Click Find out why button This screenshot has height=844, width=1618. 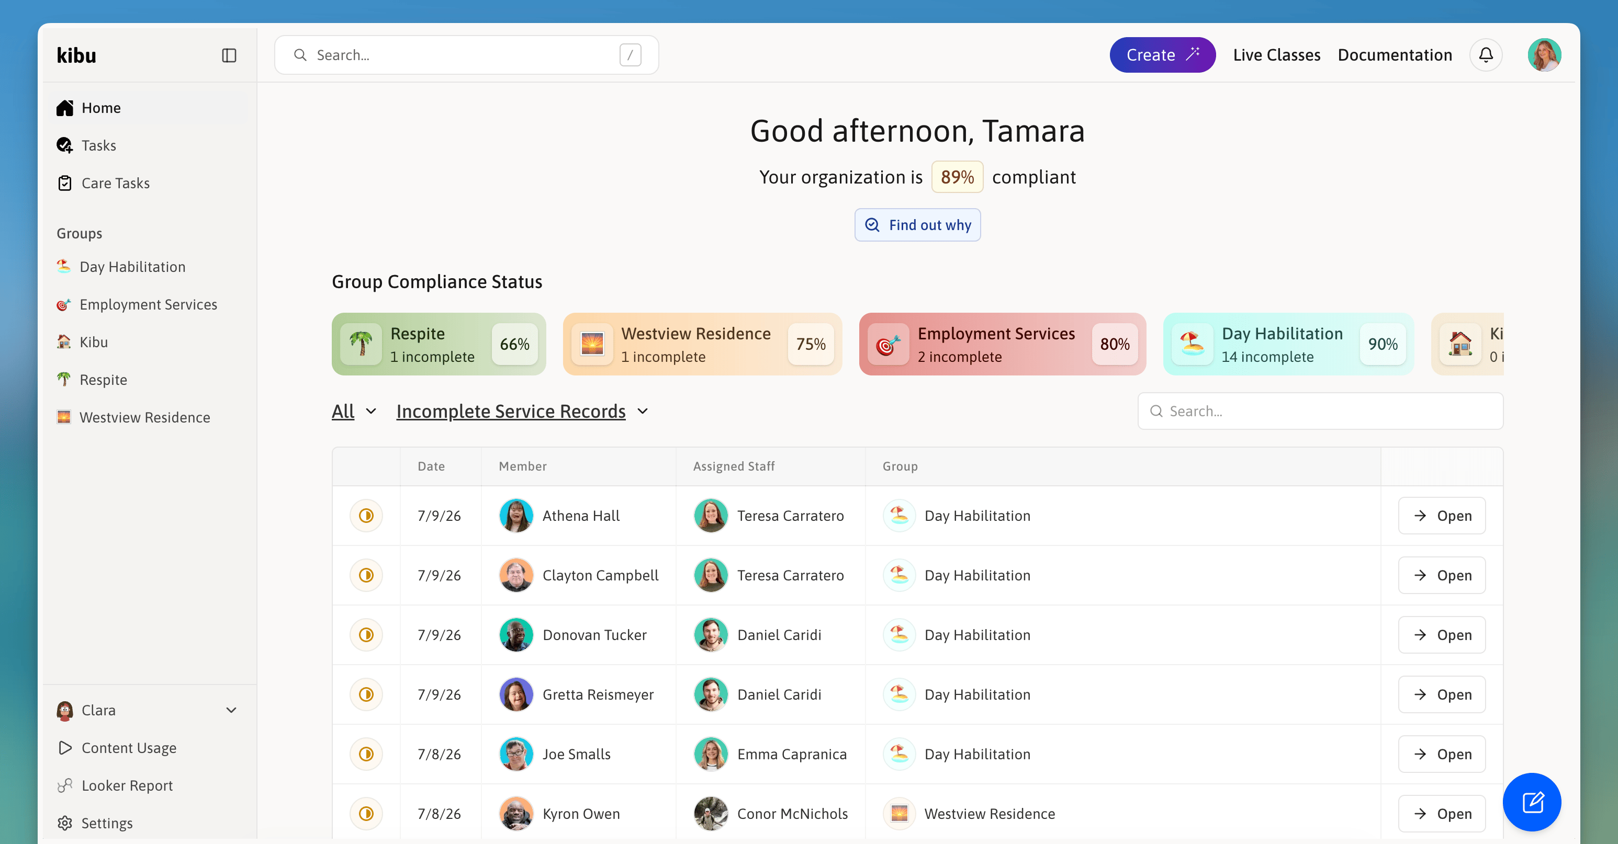(x=918, y=225)
